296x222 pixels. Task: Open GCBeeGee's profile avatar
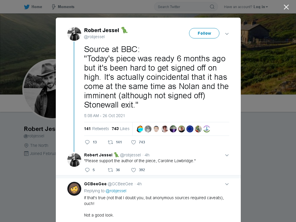pos(74,188)
